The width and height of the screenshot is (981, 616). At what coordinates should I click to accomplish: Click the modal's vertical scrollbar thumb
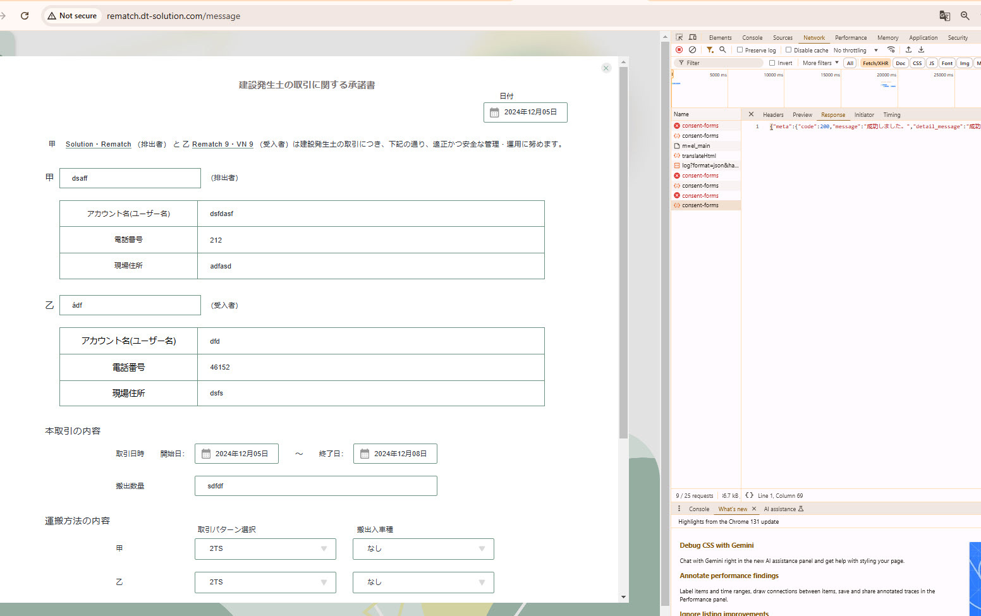(x=623, y=253)
